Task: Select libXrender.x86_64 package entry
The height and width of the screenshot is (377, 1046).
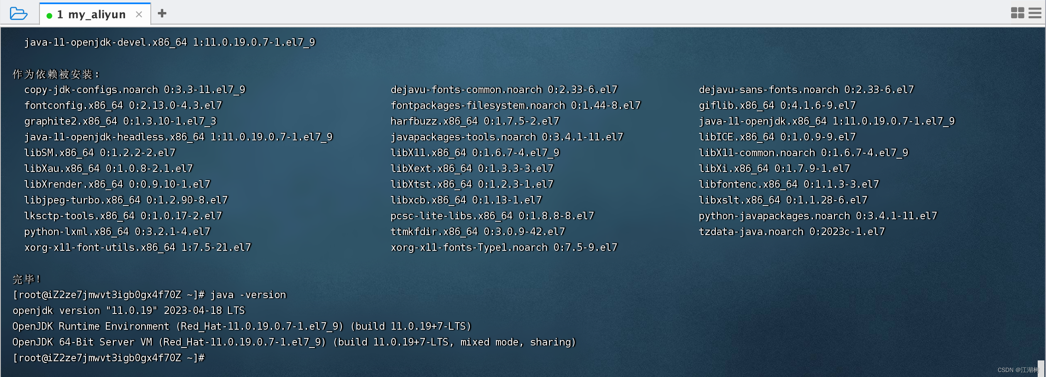Action: [118, 184]
